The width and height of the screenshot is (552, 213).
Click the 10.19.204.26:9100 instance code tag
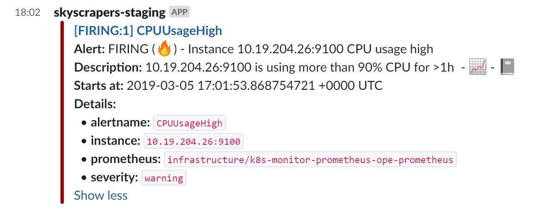[x=194, y=141]
